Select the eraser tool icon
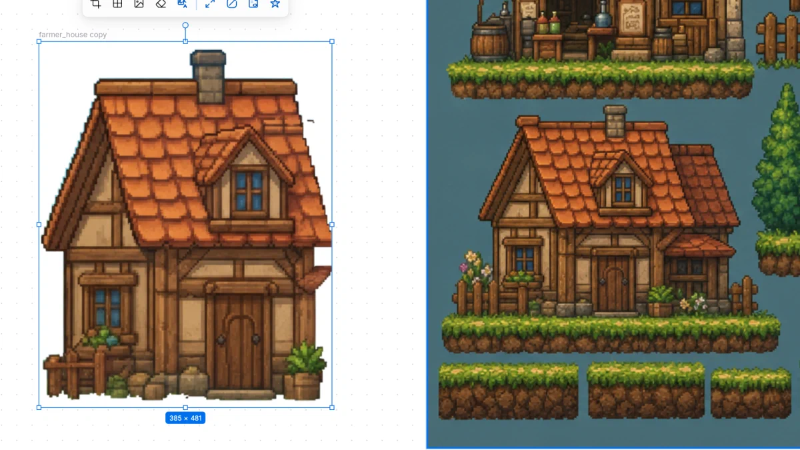Image resolution: width=800 pixels, height=450 pixels. [x=161, y=3]
